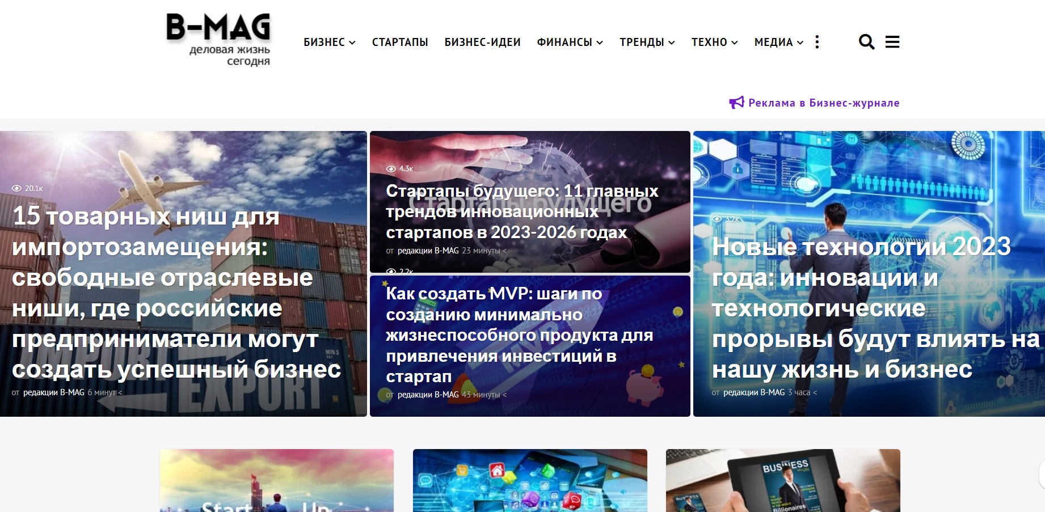Click share icon under startups of future article
Viewport: 1045px width, 512px height.
click(504, 251)
